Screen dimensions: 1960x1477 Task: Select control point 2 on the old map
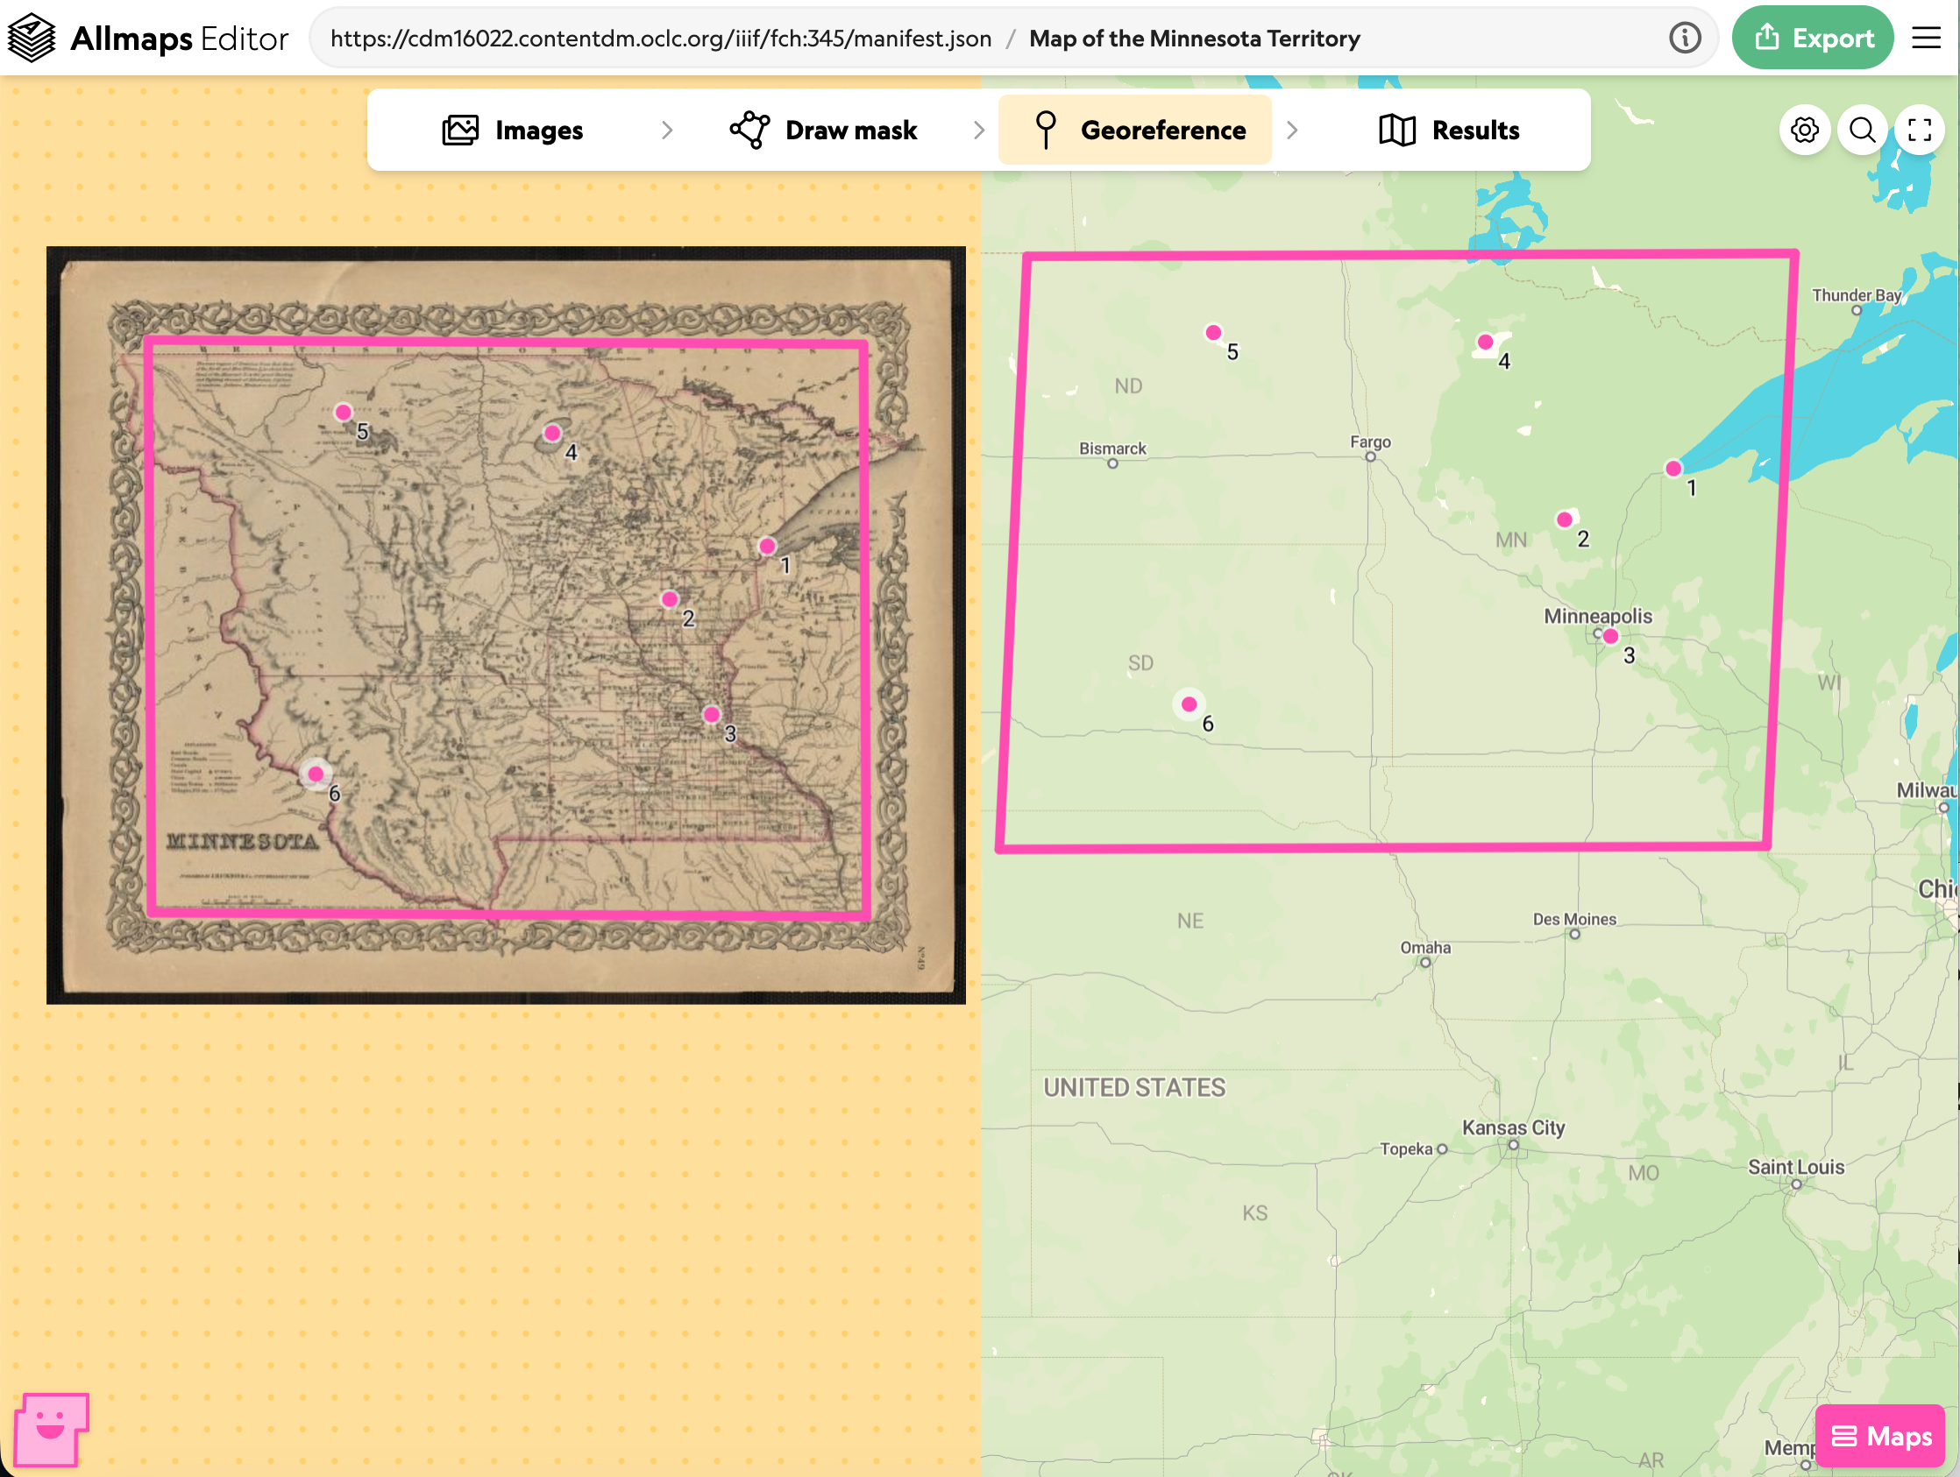click(x=670, y=599)
